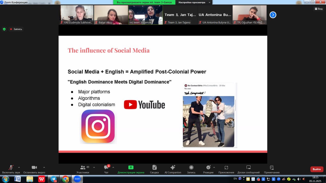Open Telegram from the Windows taskbar
This screenshot has height=183, width=326.
pyautogui.click(x=53, y=179)
